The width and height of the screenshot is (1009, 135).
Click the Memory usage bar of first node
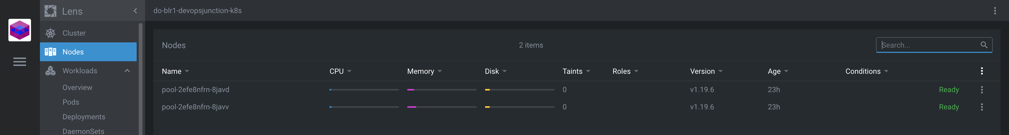click(x=441, y=90)
